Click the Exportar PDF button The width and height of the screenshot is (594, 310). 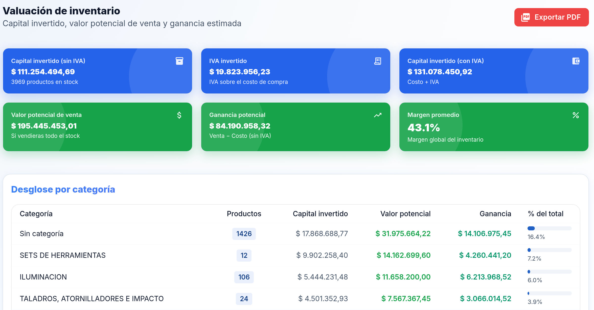click(552, 17)
